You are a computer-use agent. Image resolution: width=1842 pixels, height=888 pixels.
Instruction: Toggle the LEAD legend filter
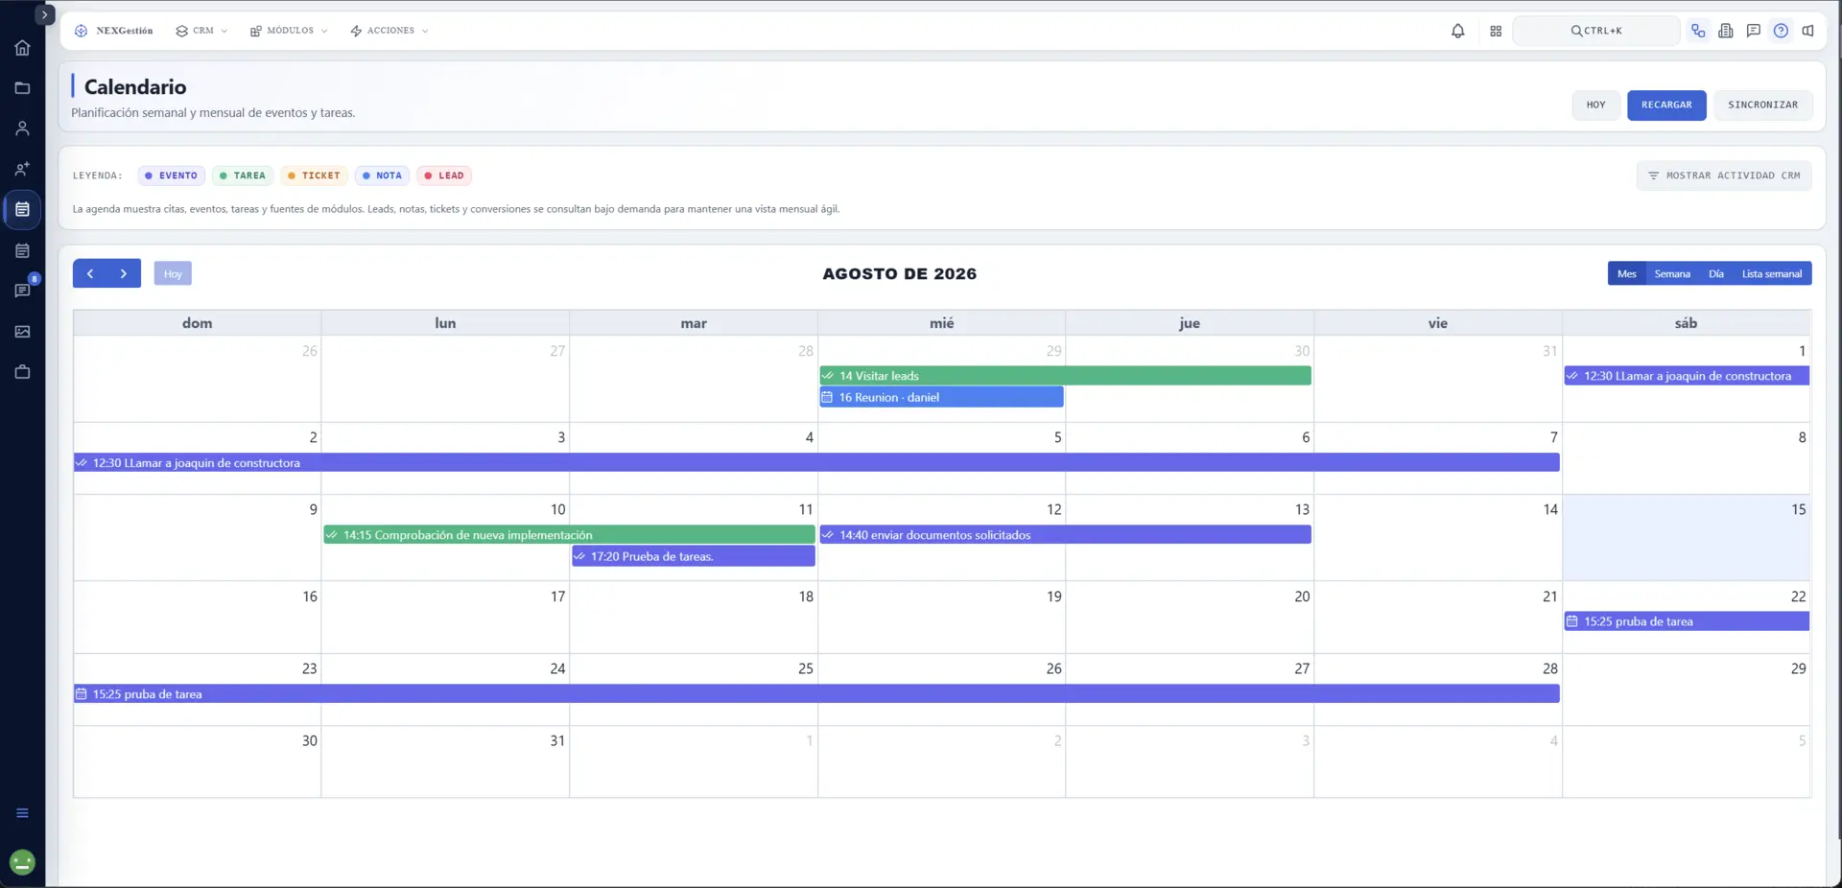(x=444, y=175)
